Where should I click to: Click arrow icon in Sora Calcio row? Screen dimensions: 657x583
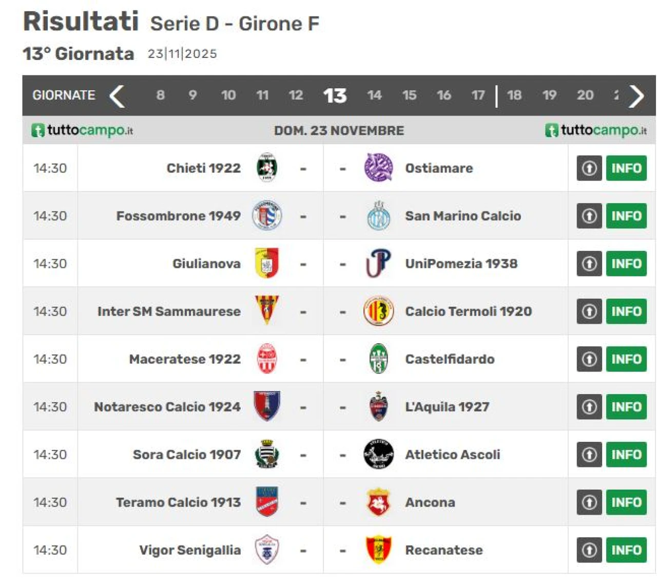coord(589,454)
